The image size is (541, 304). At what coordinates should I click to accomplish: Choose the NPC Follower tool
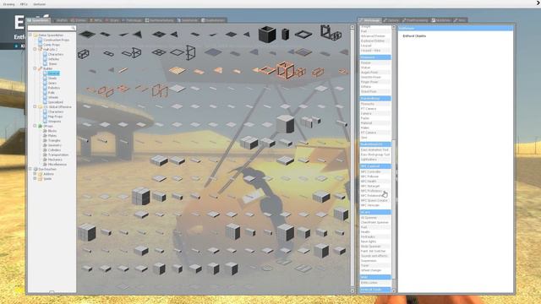click(x=375, y=176)
